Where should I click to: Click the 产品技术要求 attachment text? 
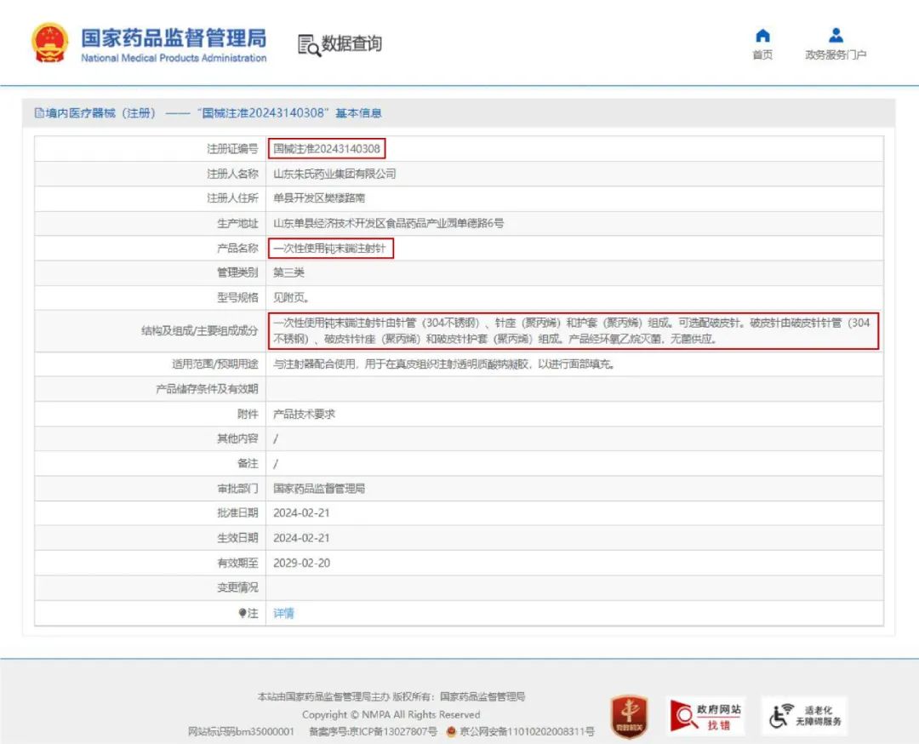click(x=304, y=414)
